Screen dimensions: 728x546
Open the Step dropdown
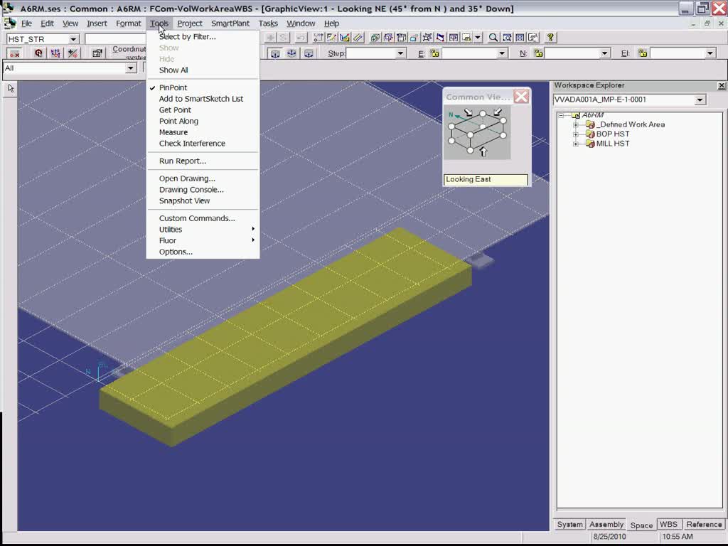[x=400, y=53]
